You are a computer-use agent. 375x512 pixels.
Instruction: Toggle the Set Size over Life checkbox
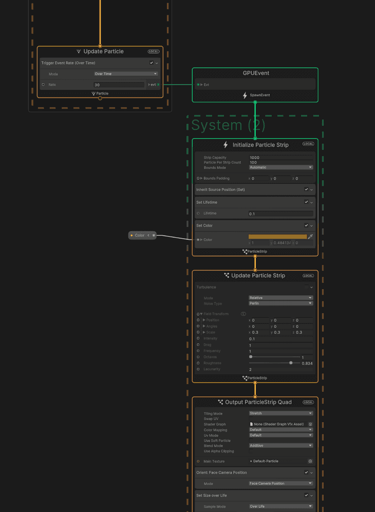pyautogui.click(x=306, y=496)
